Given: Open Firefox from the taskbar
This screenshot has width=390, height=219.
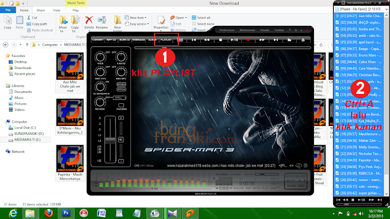Looking at the screenshot, I should pos(48,213).
